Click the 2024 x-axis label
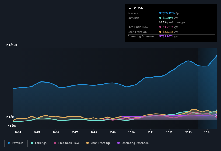221x151 pixels. click(x=207, y=132)
